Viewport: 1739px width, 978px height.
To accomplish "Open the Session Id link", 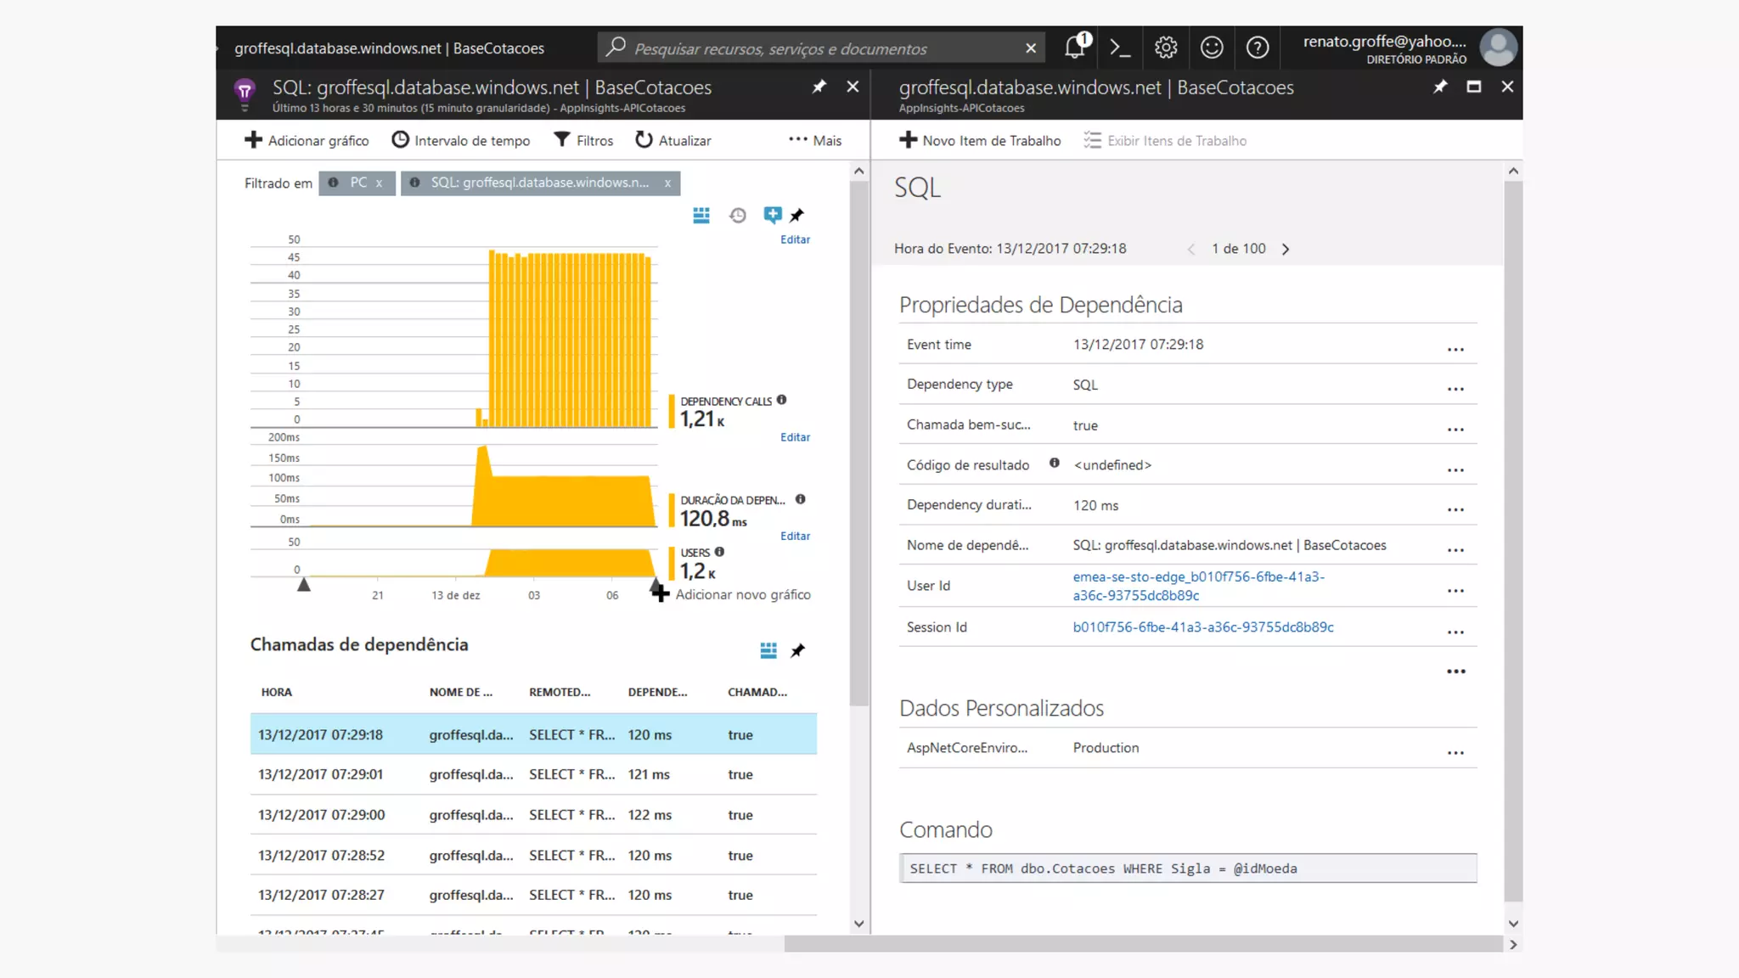I will tap(1203, 627).
